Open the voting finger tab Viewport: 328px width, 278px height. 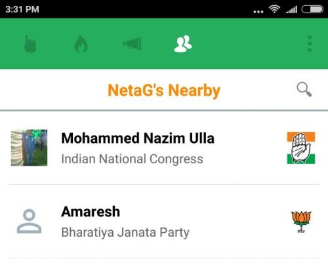pos(30,44)
